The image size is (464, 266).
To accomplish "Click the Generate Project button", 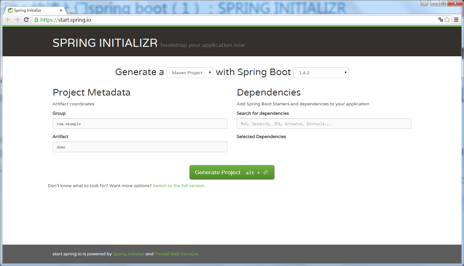I will 232,172.
